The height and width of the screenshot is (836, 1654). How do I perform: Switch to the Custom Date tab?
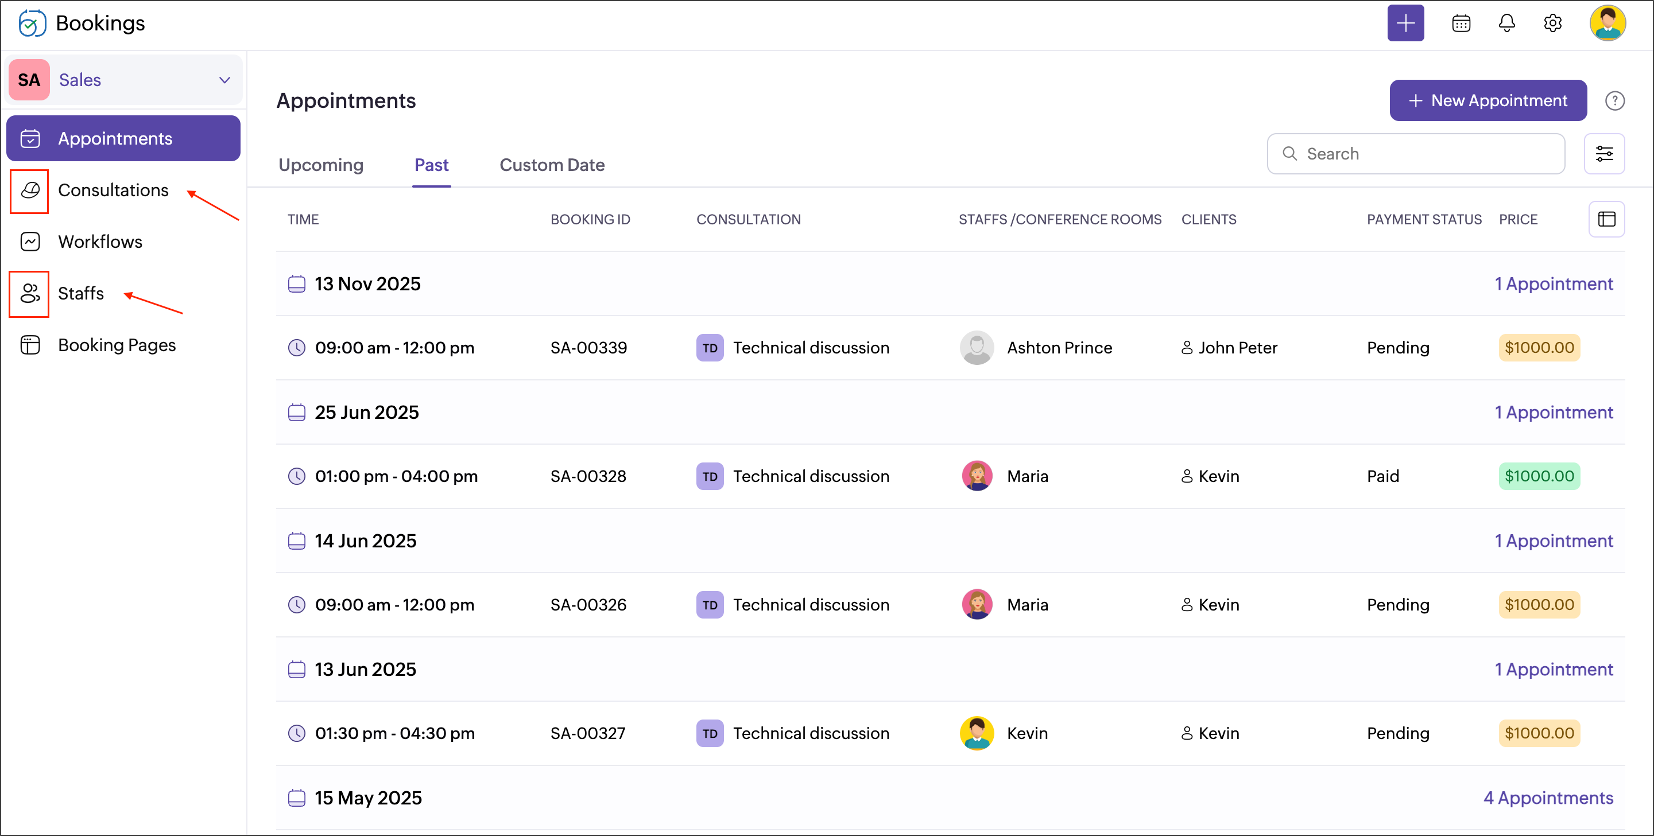pos(552,165)
